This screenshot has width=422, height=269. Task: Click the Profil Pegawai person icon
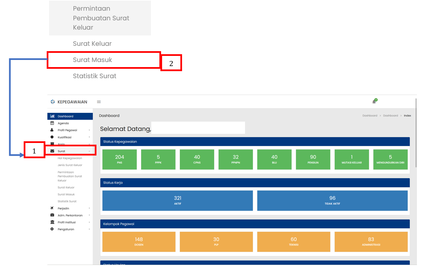[52, 130]
